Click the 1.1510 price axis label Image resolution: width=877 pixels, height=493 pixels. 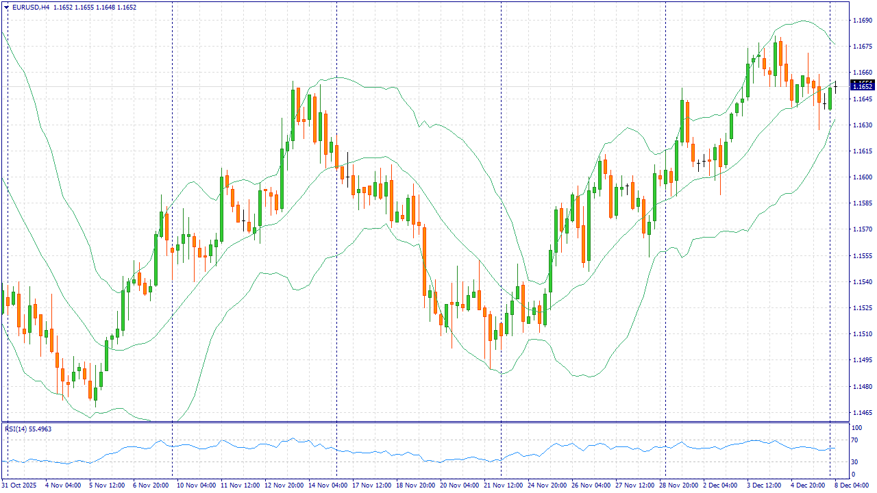[862, 334]
